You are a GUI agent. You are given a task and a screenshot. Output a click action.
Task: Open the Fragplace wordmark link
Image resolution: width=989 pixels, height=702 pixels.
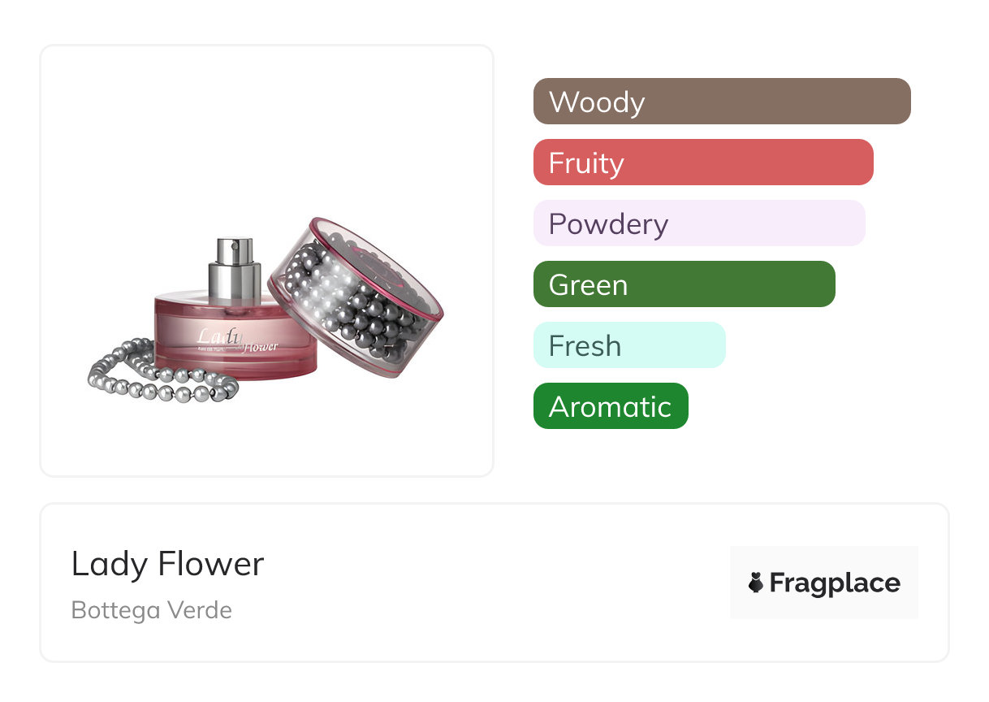tap(835, 583)
